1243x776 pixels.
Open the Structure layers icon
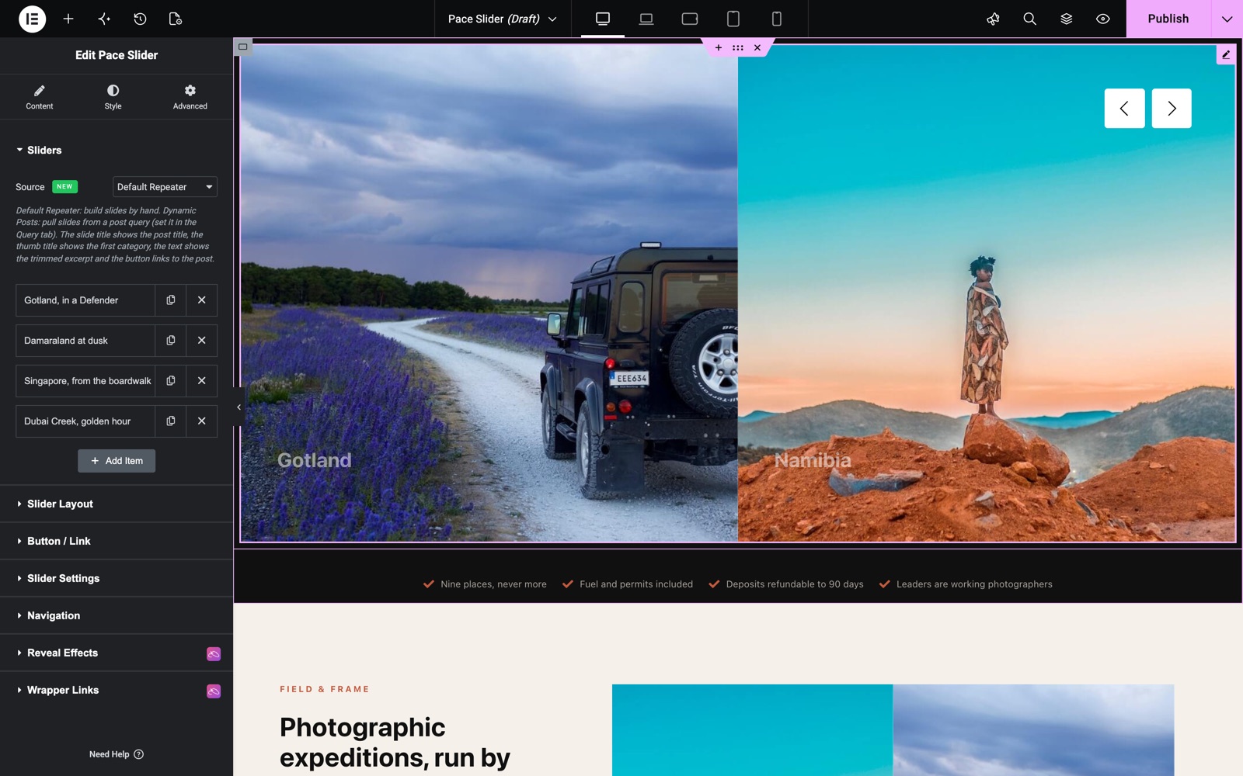coord(1066,19)
